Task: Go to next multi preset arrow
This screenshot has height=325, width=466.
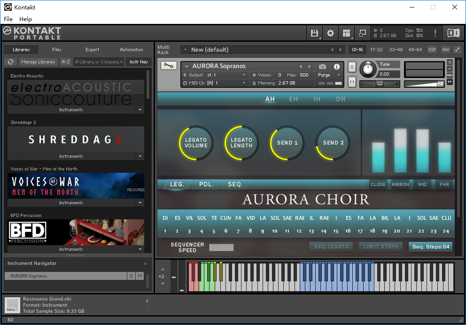Action: click(x=341, y=50)
